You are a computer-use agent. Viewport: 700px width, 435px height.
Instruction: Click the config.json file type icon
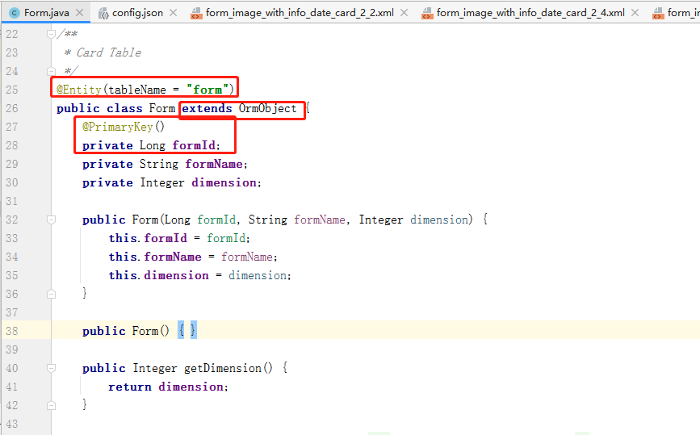click(x=103, y=13)
